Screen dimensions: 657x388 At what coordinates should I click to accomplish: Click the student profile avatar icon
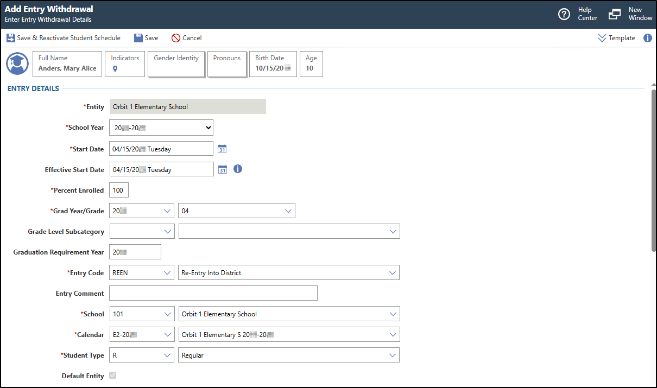pyautogui.click(x=17, y=63)
